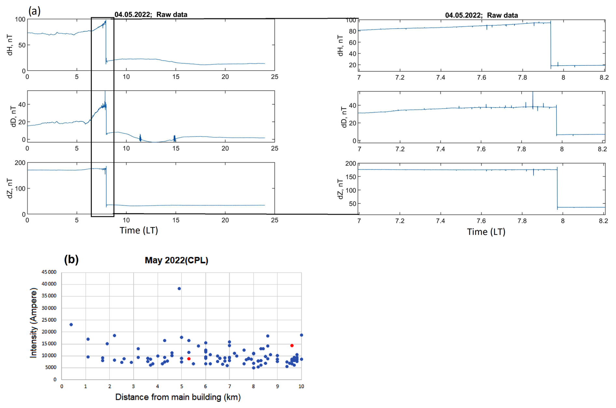Select the "45 000" intensity tick label
The image size is (616, 408).
tap(49, 272)
